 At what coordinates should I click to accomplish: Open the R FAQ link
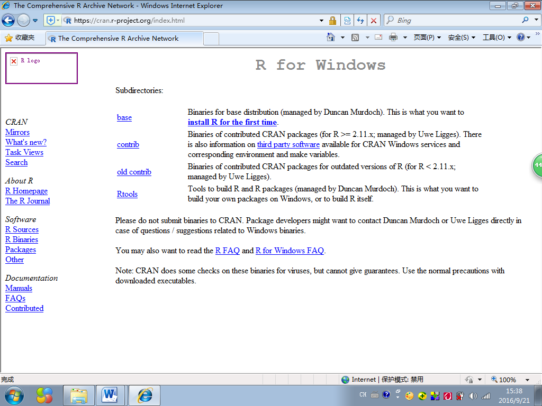(228, 251)
